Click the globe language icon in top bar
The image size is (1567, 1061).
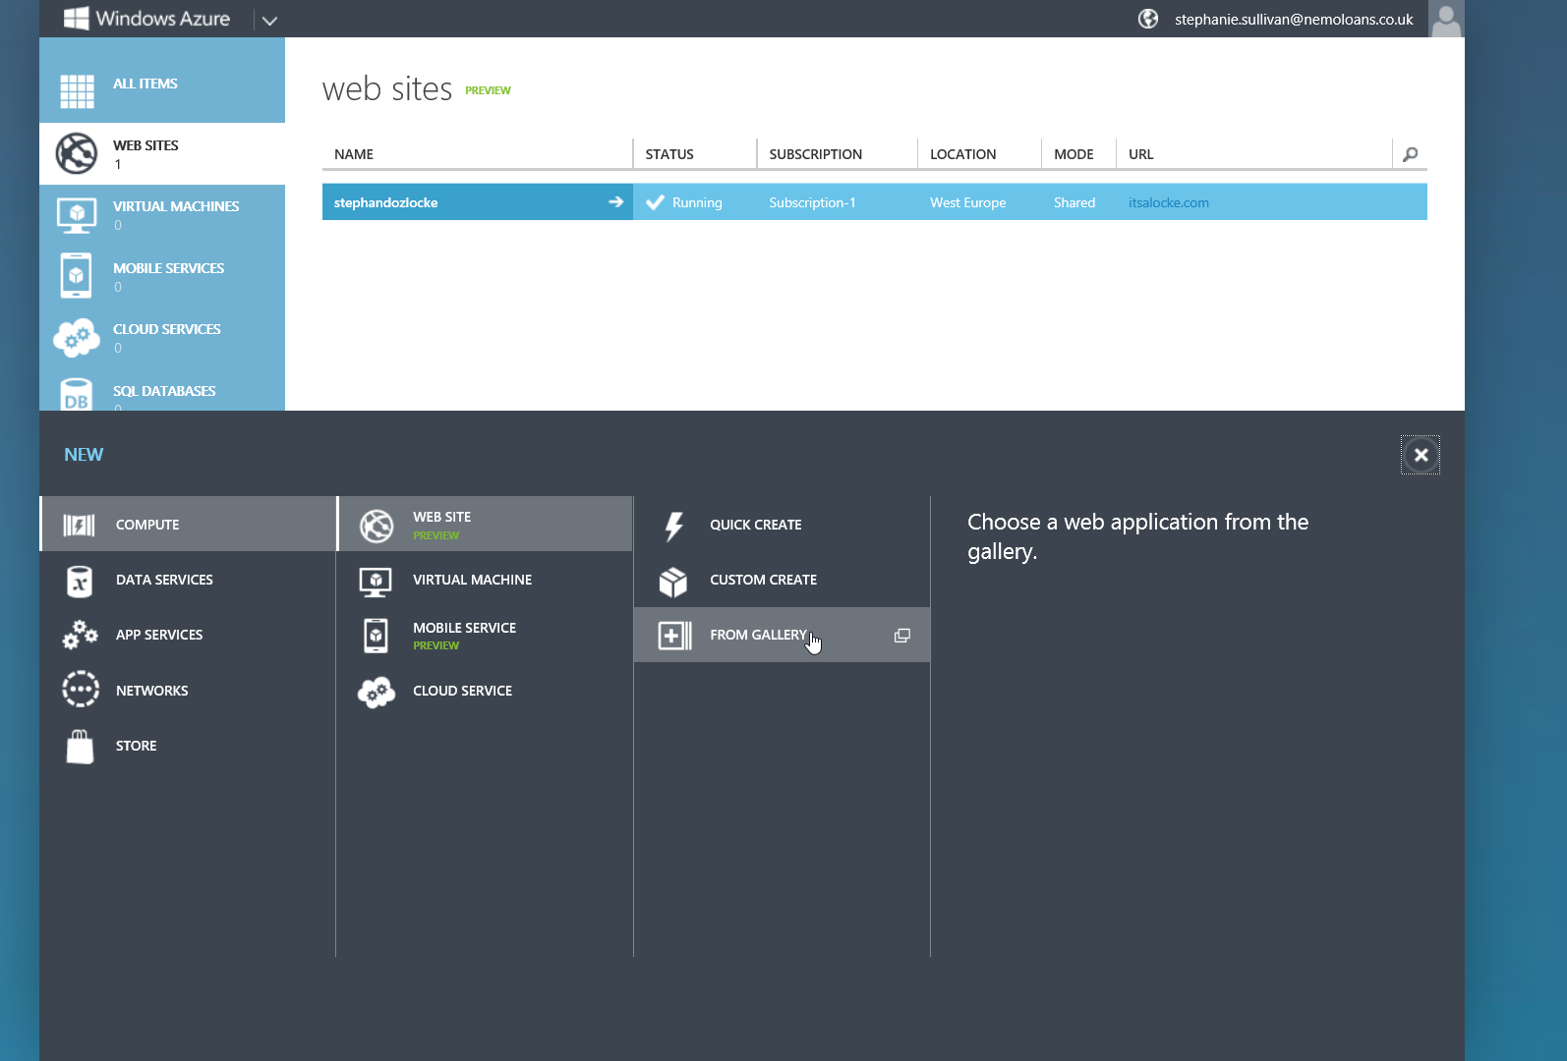pyautogui.click(x=1147, y=19)
